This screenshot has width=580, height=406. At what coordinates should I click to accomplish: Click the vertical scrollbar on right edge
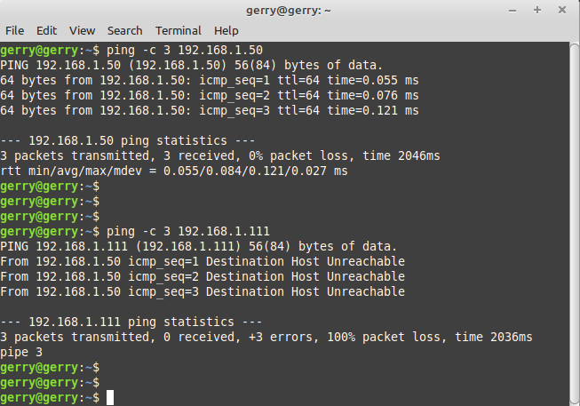[573, 222]
